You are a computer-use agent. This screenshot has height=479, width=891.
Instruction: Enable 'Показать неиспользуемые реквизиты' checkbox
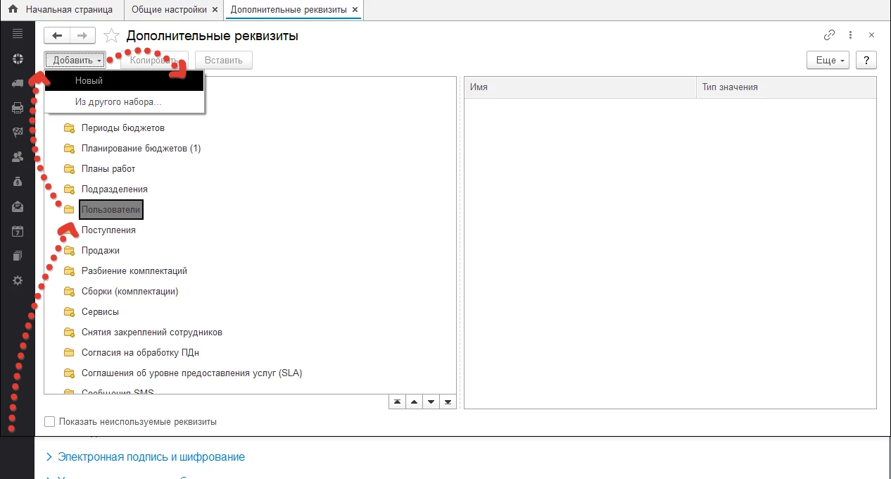[49, 422]
